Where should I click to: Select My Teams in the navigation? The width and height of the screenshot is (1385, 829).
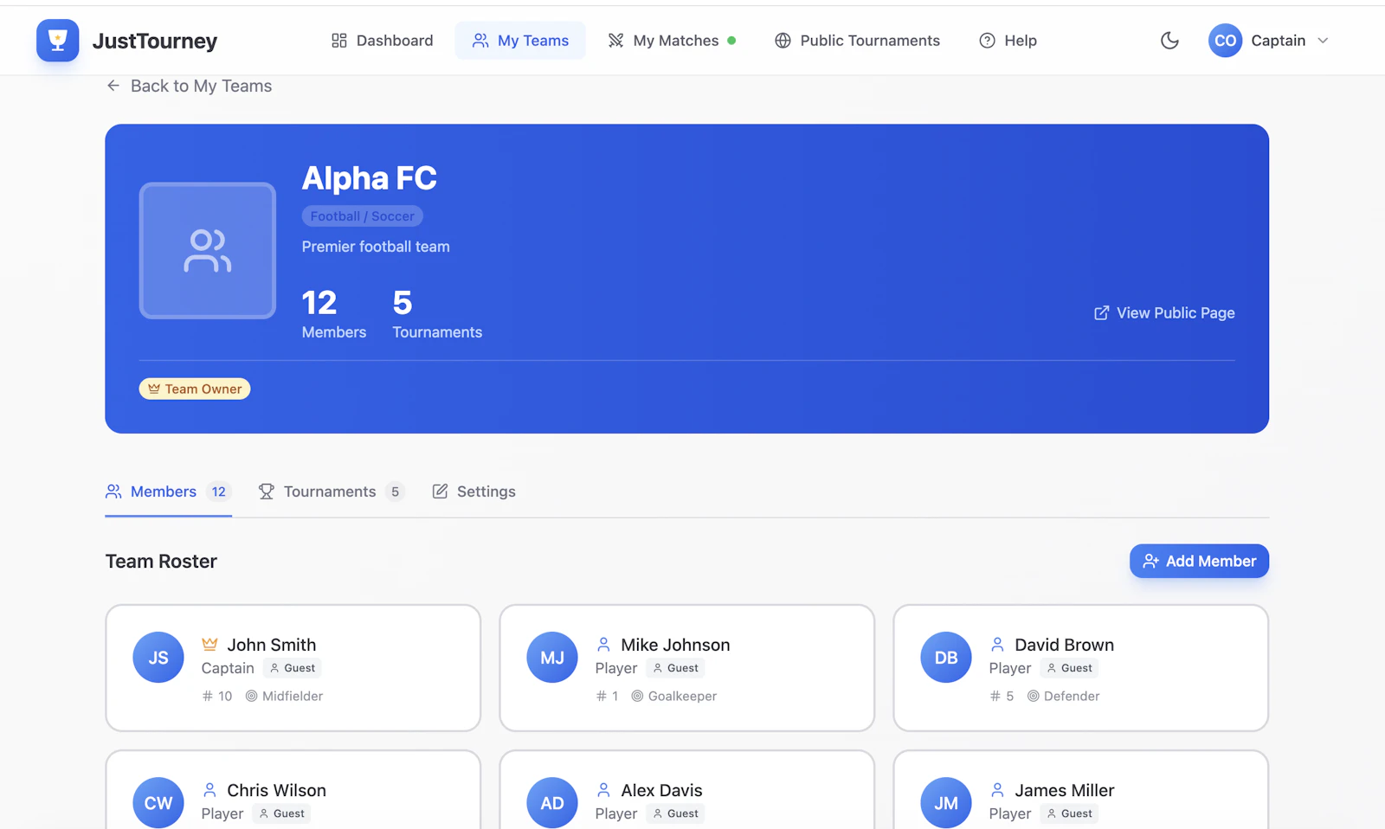pos(520,41)
